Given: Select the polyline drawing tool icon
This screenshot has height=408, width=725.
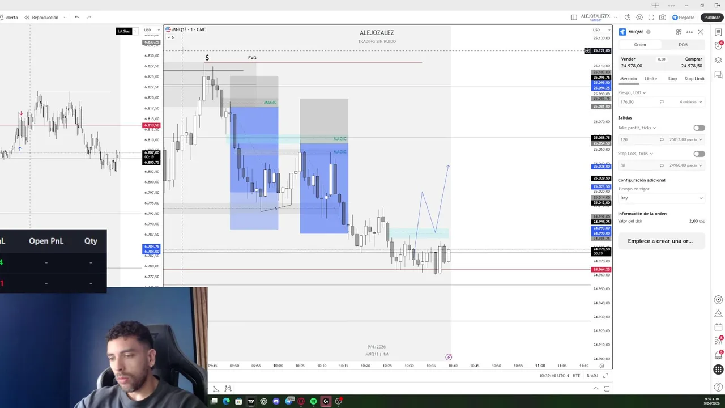Looking at the screenshot, I should pyautogui.click(x=216, y=389).
